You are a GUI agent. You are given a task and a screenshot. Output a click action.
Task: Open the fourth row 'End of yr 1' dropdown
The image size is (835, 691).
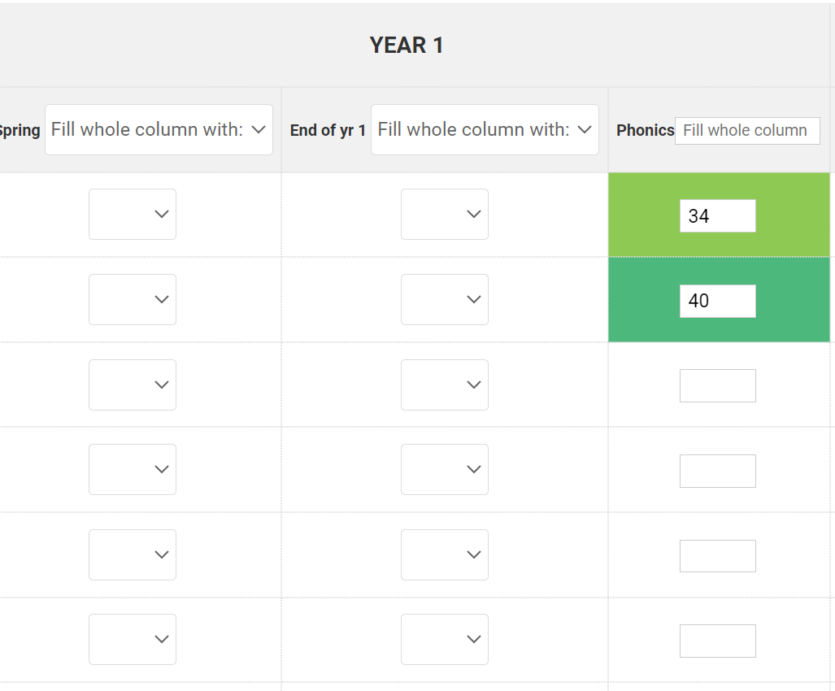444,469
